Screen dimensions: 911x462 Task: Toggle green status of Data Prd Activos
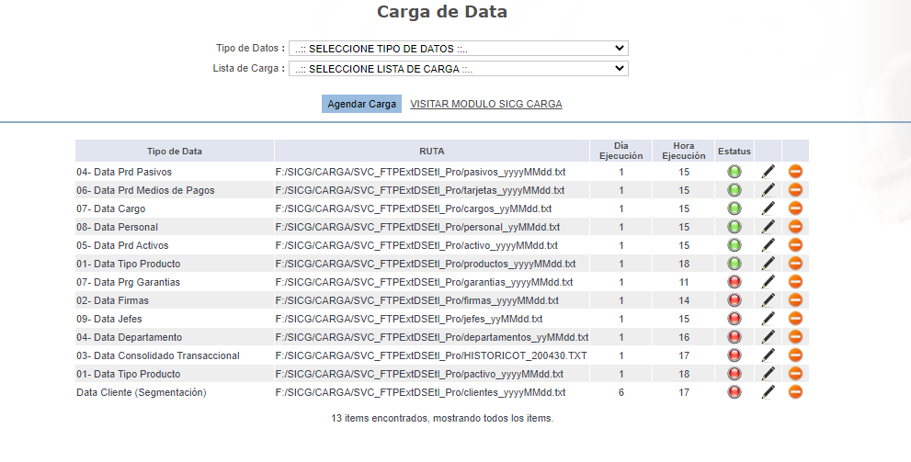point(734,245)
